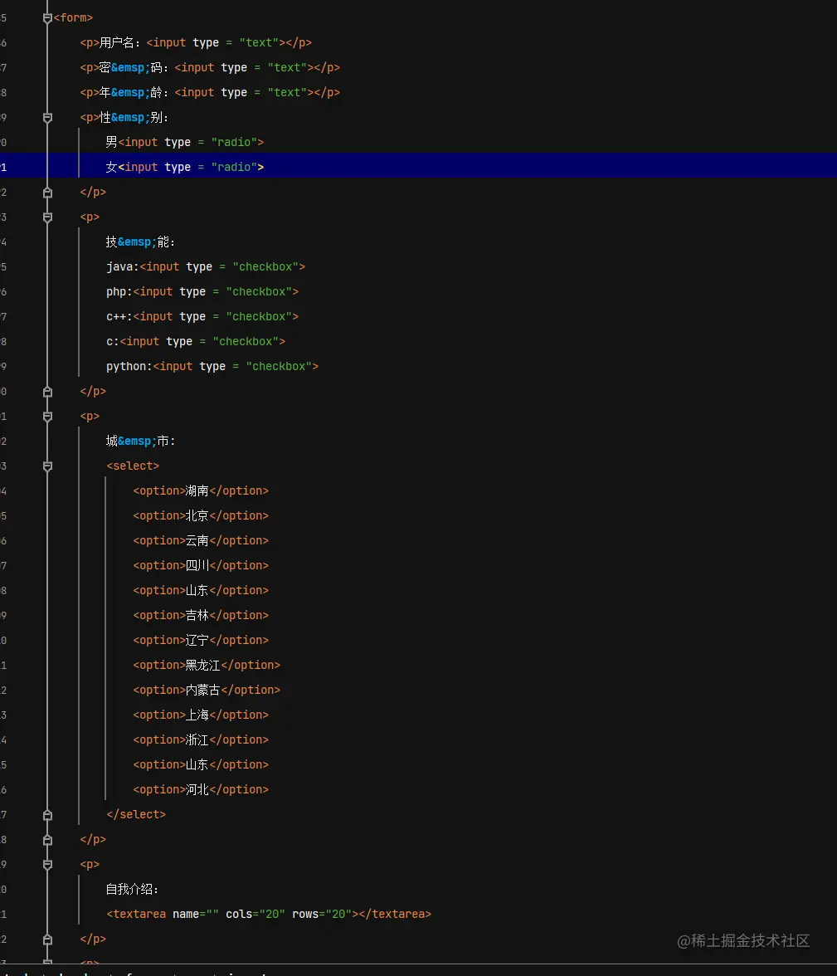
Task: Click the 山东 option directly below 四川
Action: coord(201,591)
